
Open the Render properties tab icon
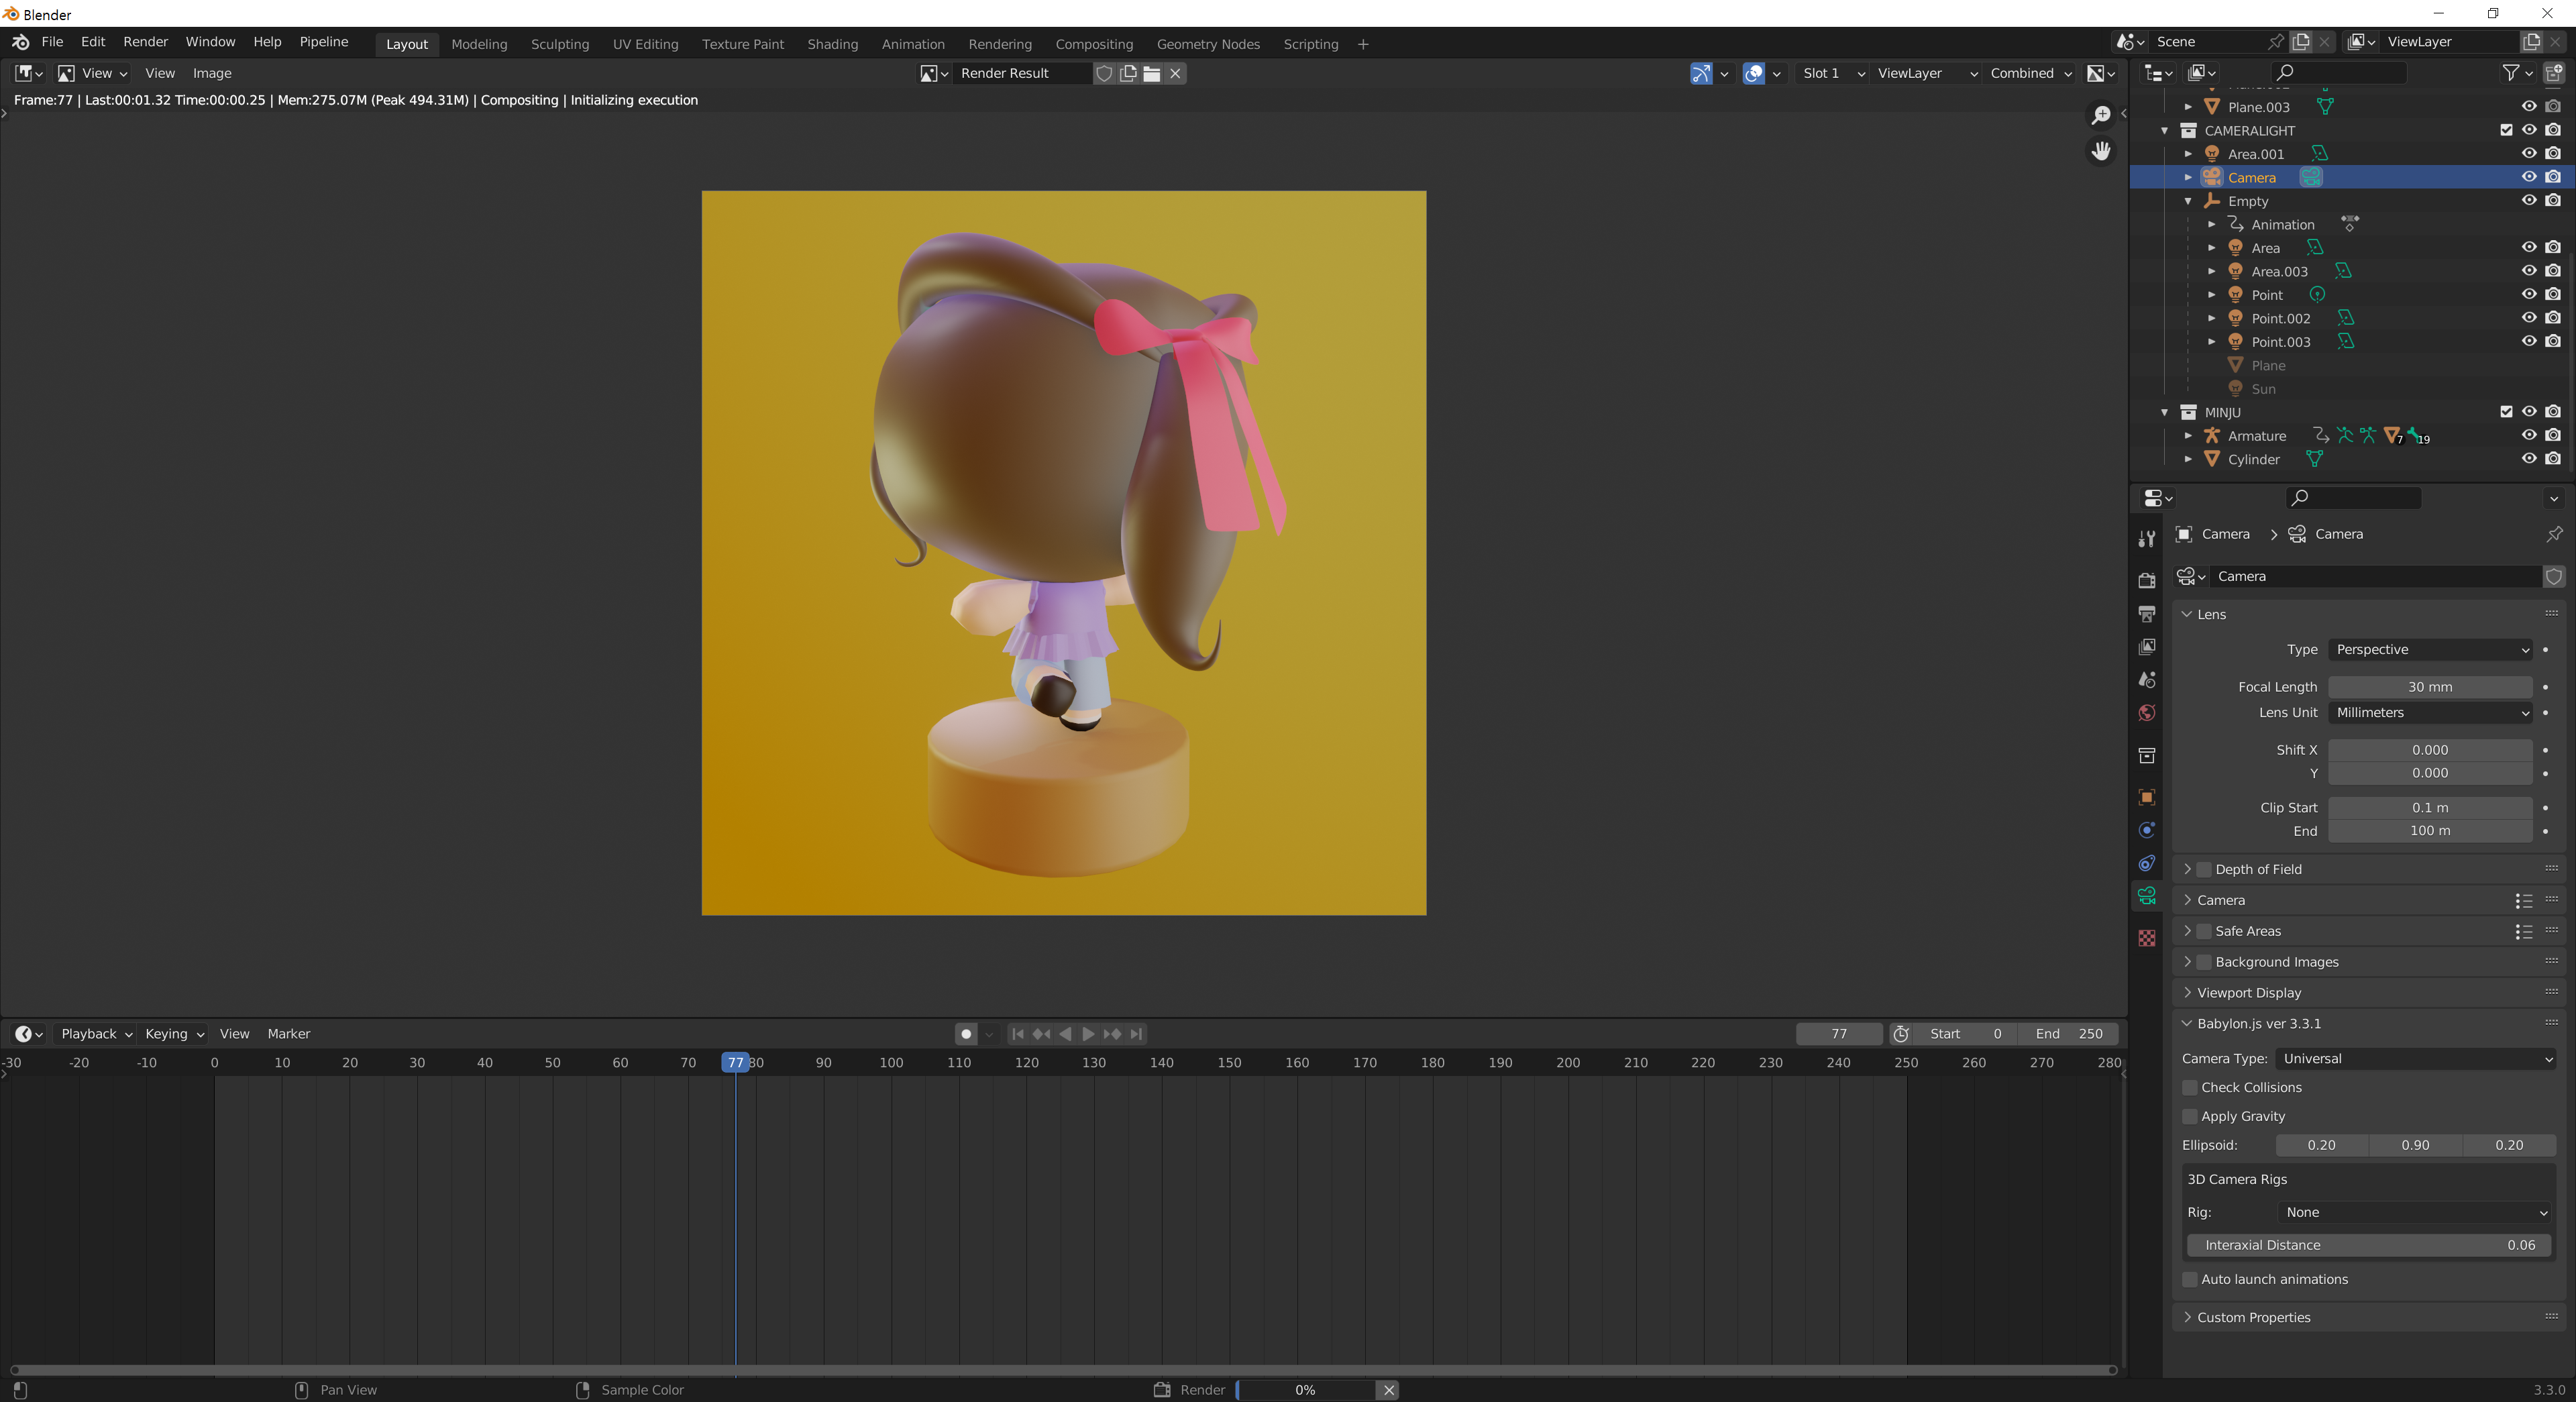(2146, 580)
